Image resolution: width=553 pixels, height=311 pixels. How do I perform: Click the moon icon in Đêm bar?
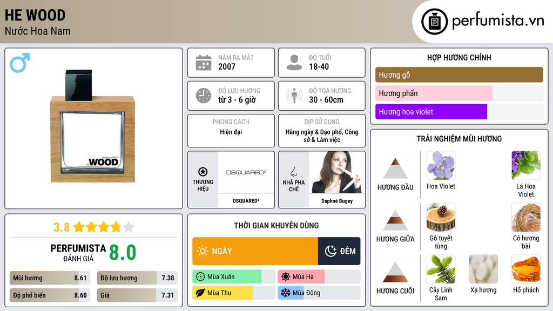point(331,251)
